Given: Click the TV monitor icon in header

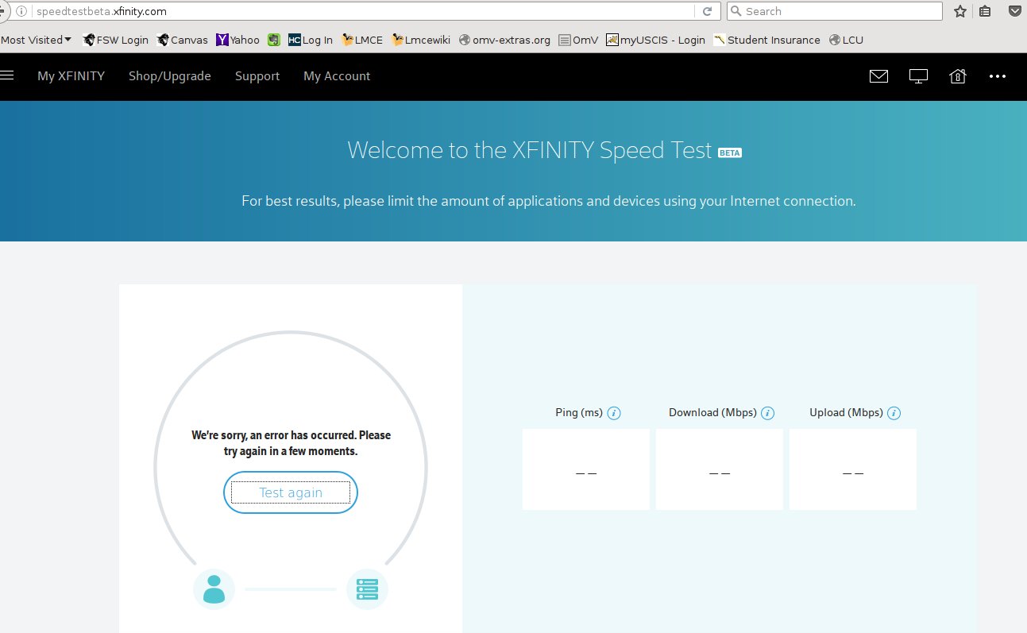Looking at the screenshot, I should 918,76.
